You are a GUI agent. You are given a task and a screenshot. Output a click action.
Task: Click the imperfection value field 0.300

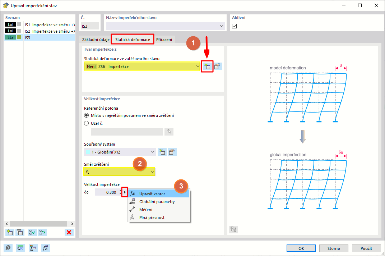(107, 192)
